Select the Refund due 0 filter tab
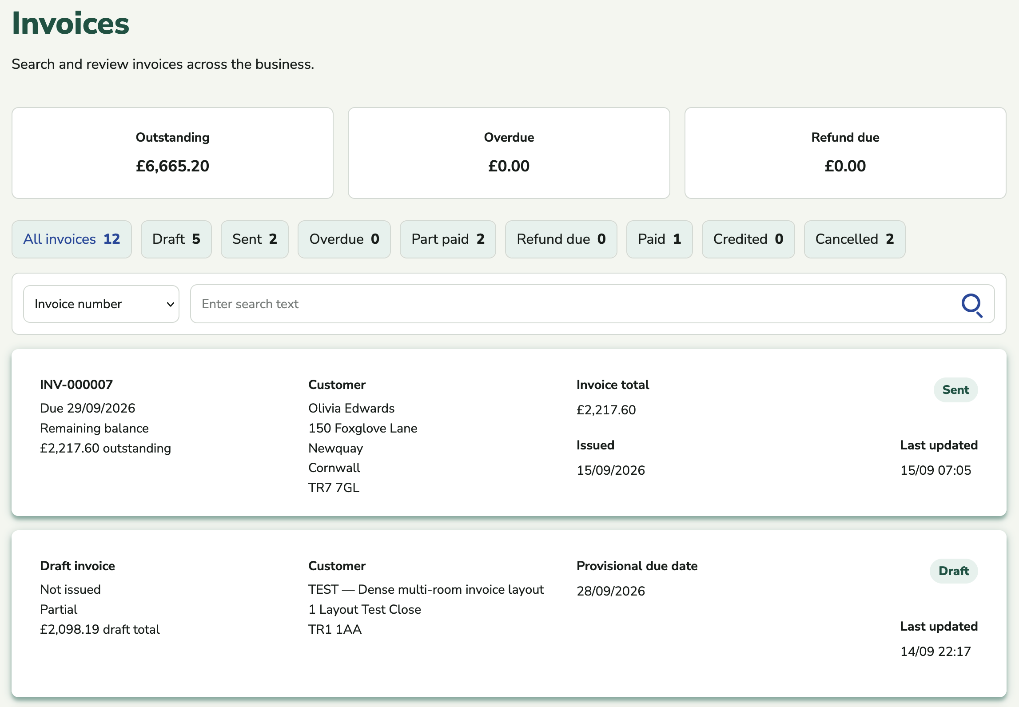This screenshot has height=707, width=1019. [x=561, y=239]
